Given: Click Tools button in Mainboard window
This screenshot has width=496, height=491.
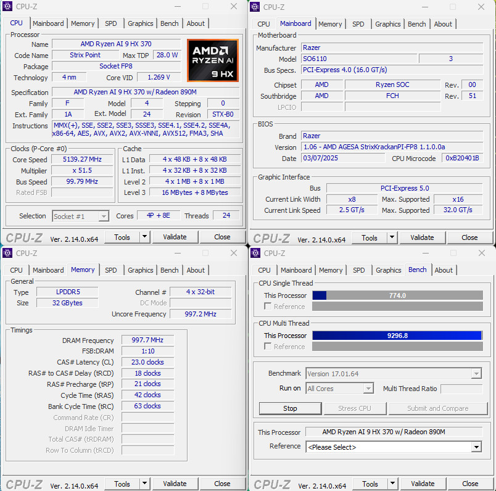Looking at the screenshot, I should [370, 237].
